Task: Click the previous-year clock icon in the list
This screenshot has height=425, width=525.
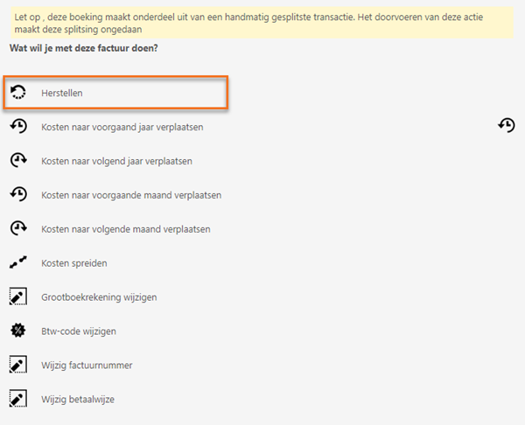Action: point(18,126)
